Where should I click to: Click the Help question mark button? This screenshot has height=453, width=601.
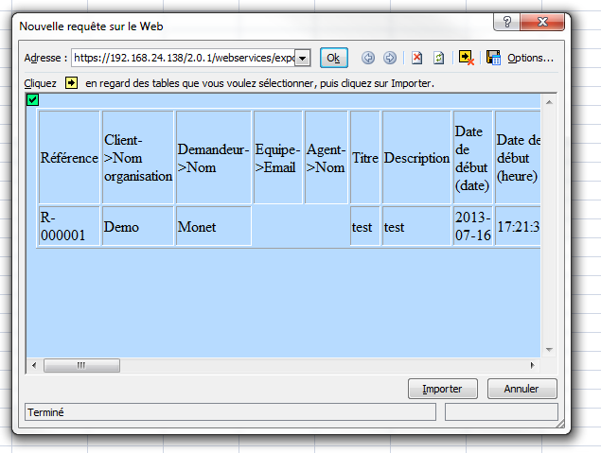pyautogui.click(x=507, y=22)
